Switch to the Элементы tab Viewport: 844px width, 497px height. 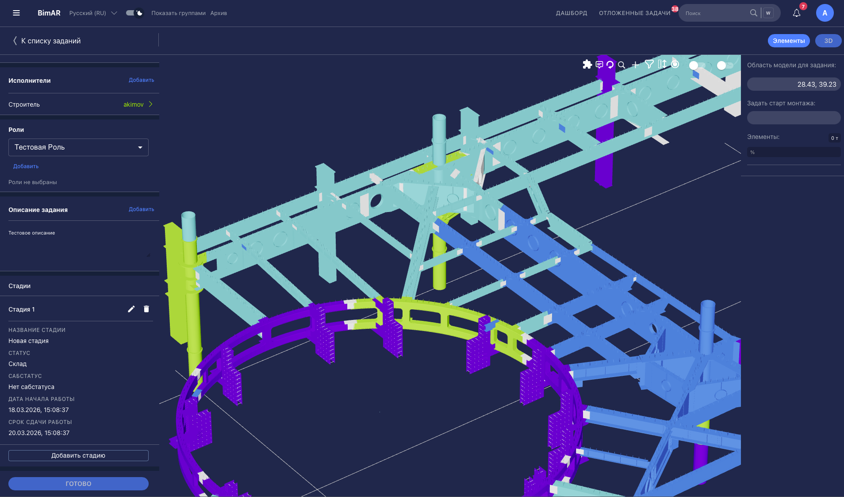pos(789,41)
